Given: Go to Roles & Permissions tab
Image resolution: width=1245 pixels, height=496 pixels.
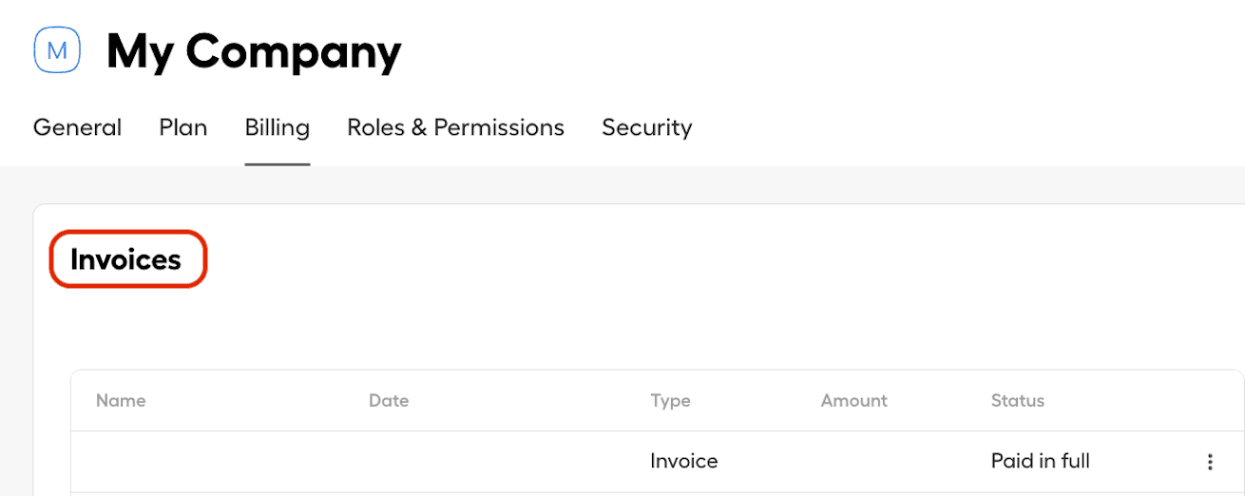Looking at the screenshot, I should tap(455, 127).
